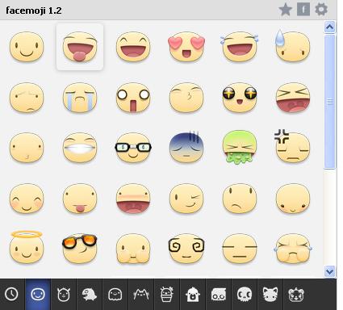Viewport: 343px width, 310px height.
Task: Open the cactus pot sticker tab
Action: [x=167, y=294]
